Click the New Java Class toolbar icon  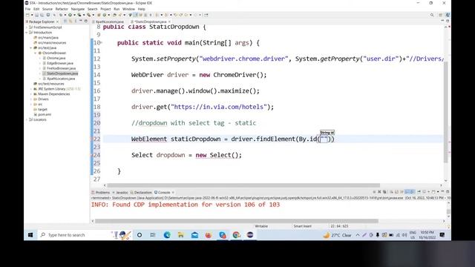105,15
